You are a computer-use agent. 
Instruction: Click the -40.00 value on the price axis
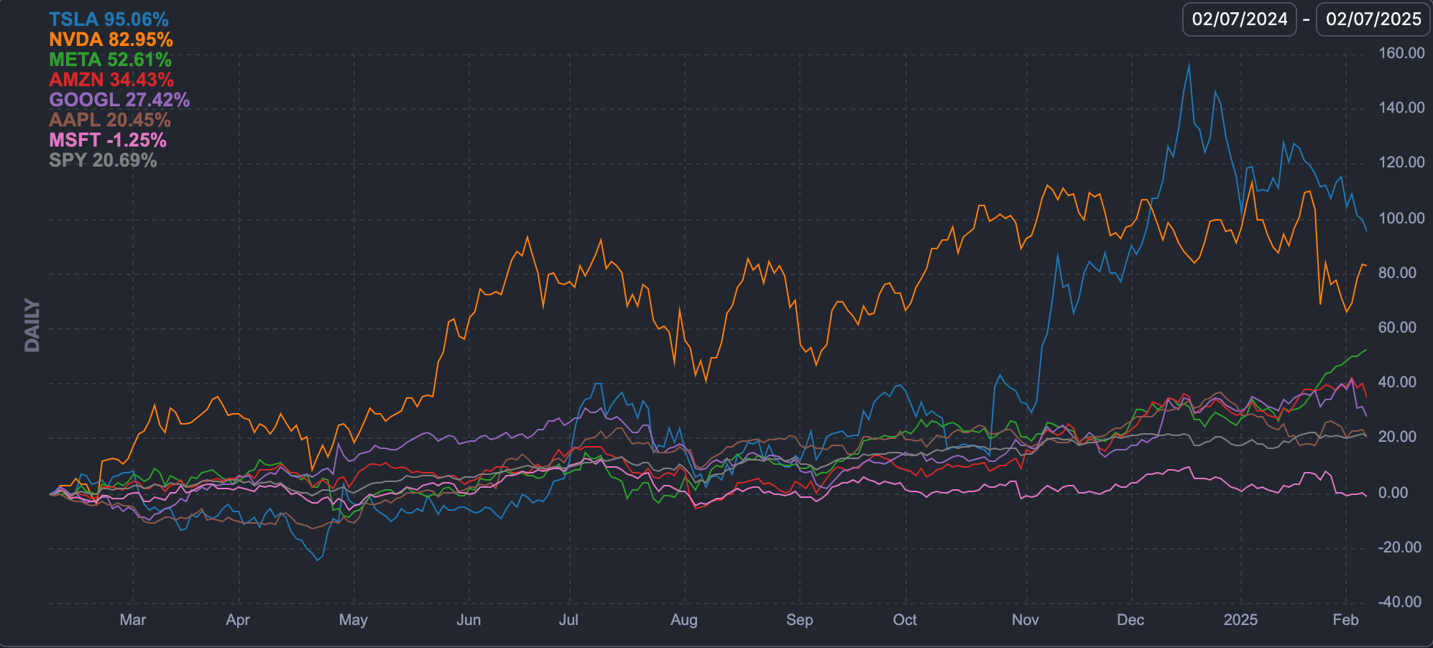tap(1400, 602)
